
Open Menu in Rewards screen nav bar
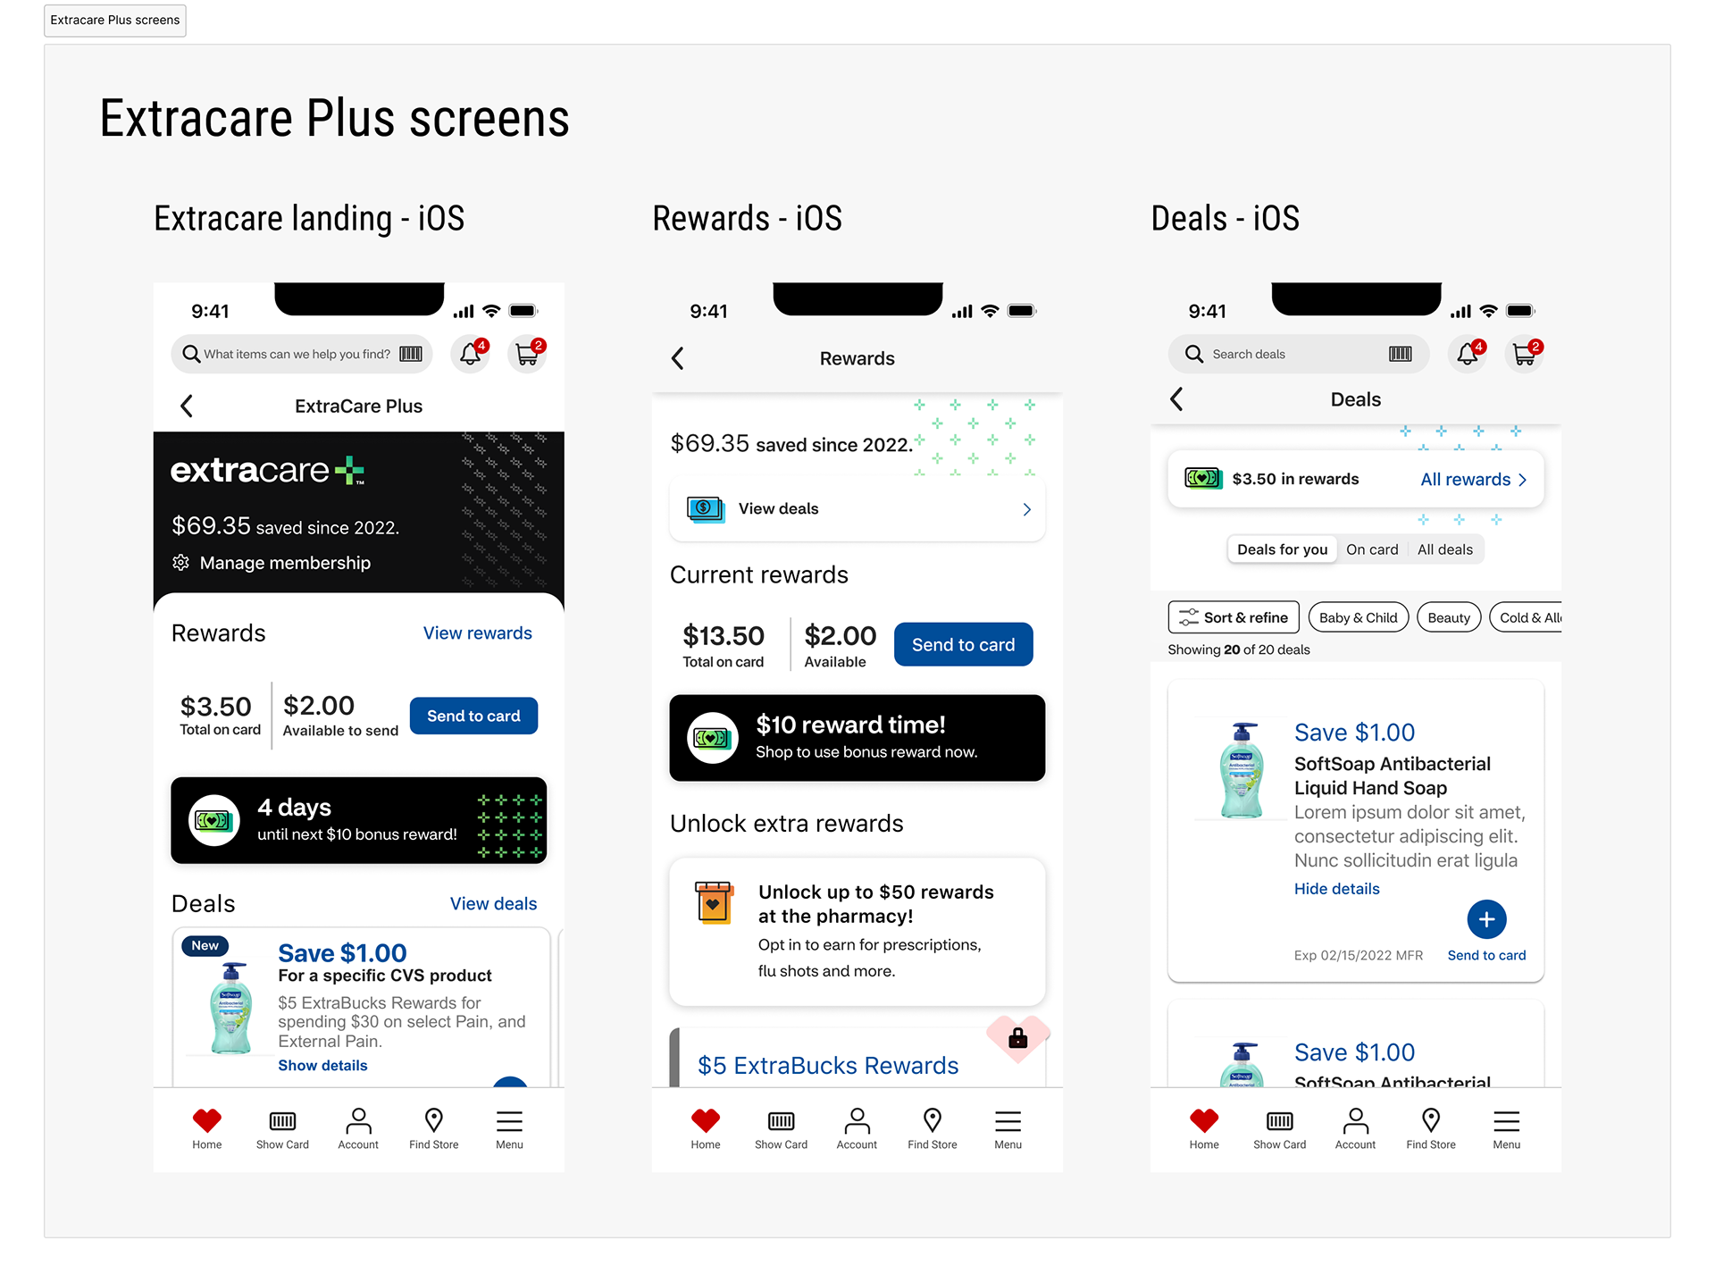1008,1129
